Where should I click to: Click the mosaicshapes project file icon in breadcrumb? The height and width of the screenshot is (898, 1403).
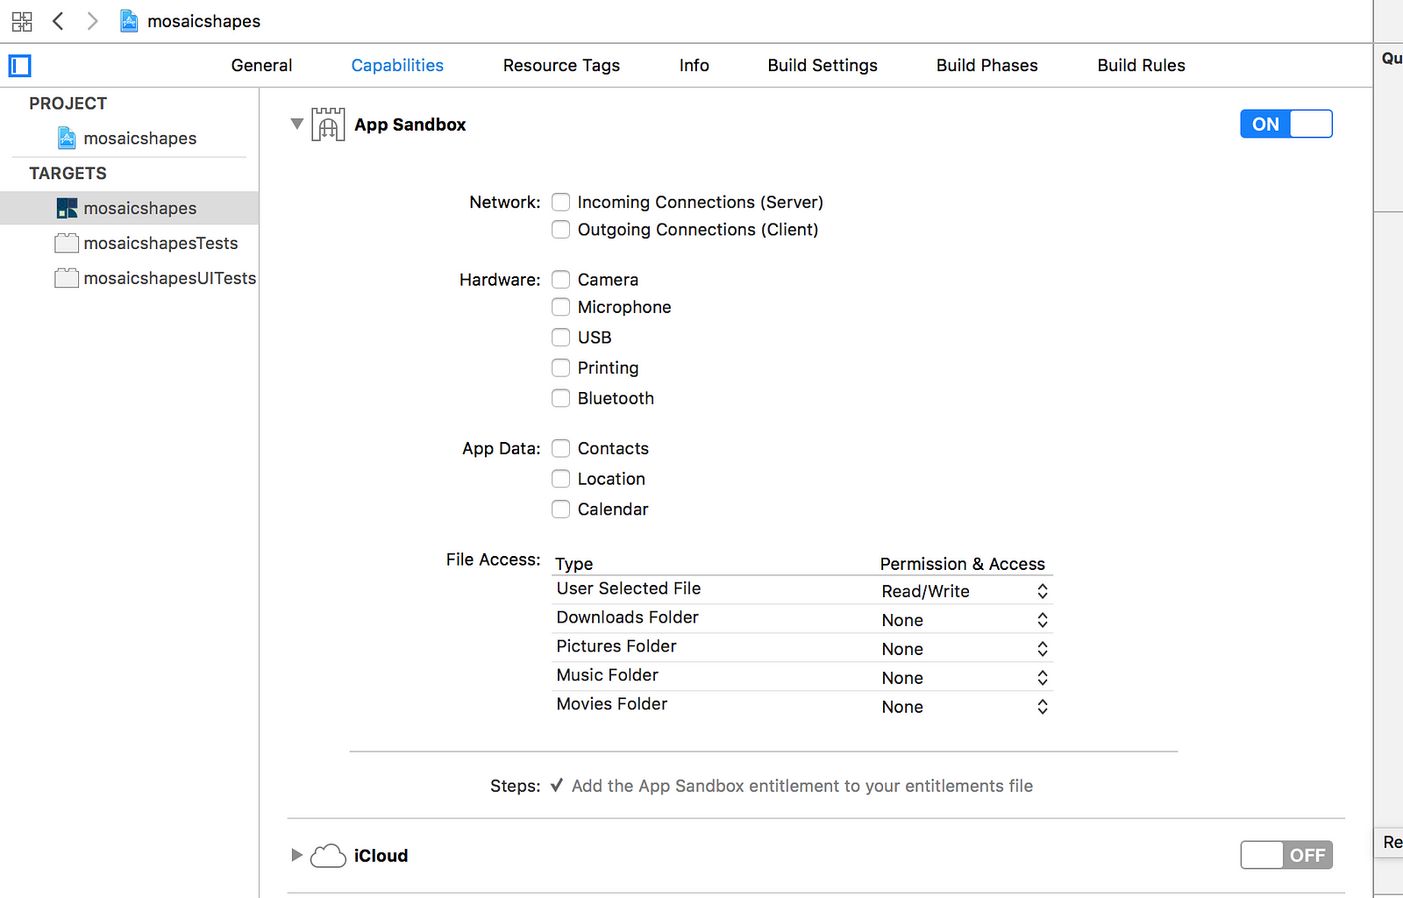coord(129,21)
